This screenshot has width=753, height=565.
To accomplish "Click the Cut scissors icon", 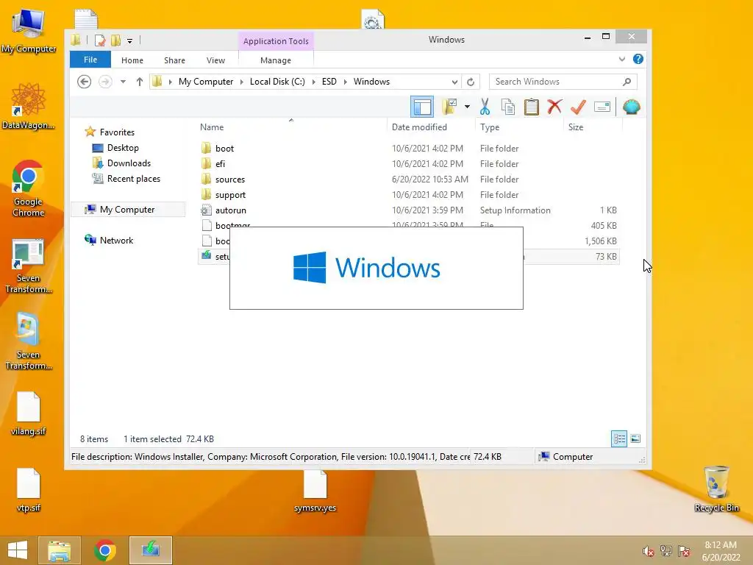I will coord(485,107).
